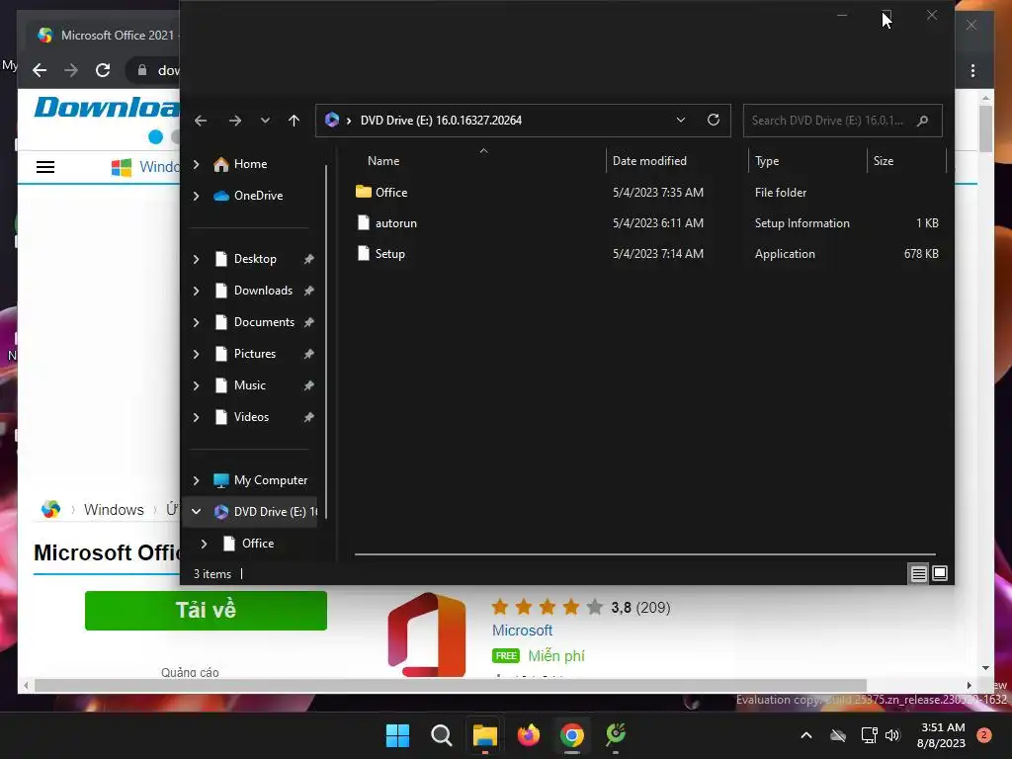This screenshot has height=759, width=1012.
Task: Expand the OneDrive tree node
Action: (x=197, y=197)
